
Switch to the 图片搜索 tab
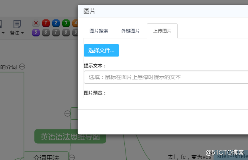[x=99, y=31]
